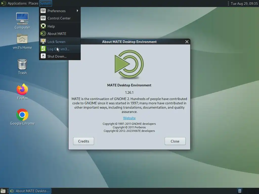Open the Computer desktop icon
The width and height of the screenshot is (259, 194).
(x=22, y=21)
